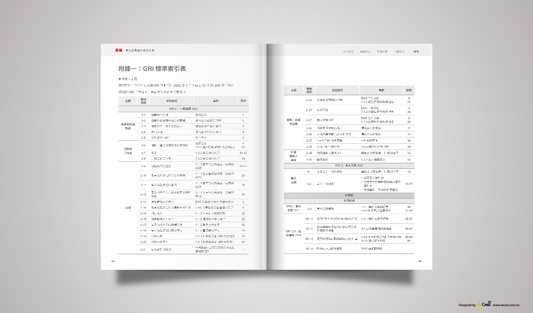Select disclosure code '2-2' in the left table

click(143, 121)
